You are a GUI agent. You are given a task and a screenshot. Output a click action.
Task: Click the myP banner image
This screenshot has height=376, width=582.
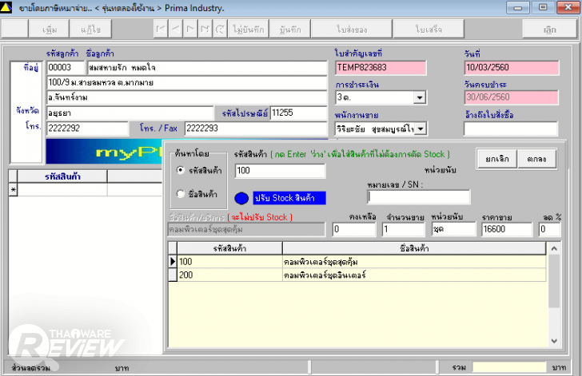coord(104,152)
